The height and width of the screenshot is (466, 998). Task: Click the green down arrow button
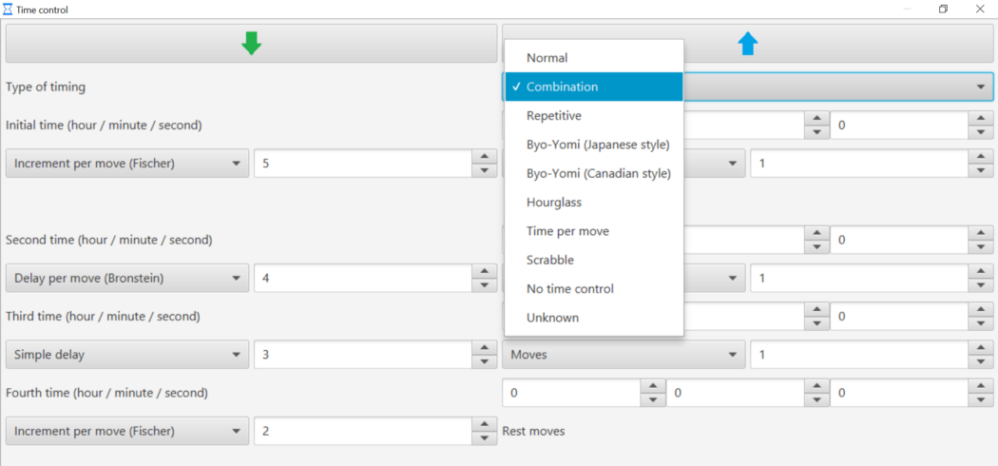pos(251,44)
